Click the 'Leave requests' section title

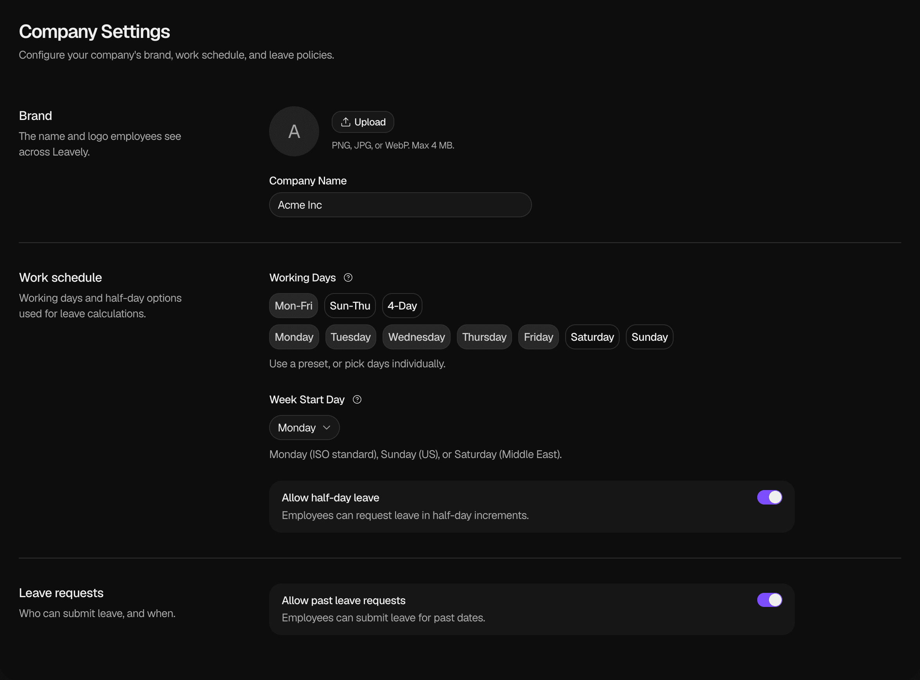click(61, 593)
